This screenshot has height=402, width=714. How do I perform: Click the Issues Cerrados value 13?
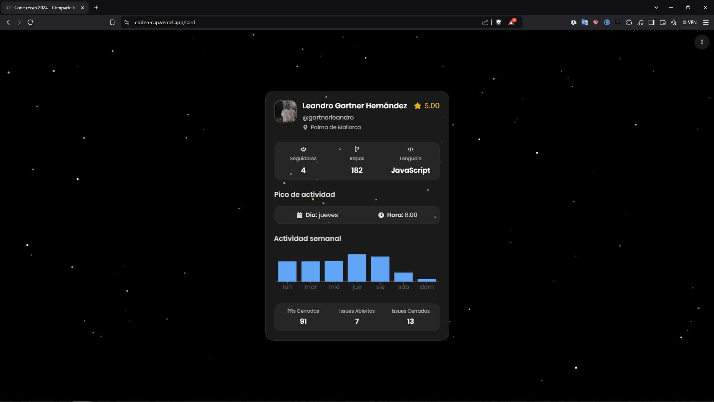pos(410,321)
